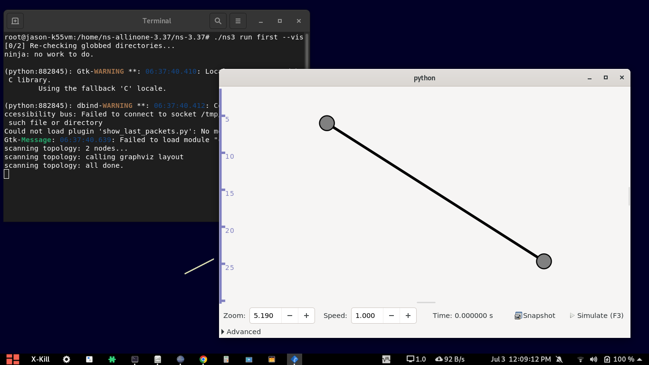The width and height of the screenshot is (649, 365).
Task: Click the Terminal window scrollbar
Action: pos(307,51)
